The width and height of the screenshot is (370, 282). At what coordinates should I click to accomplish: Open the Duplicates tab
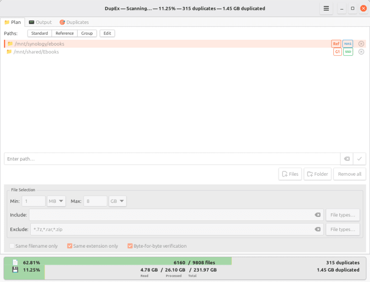74,22
